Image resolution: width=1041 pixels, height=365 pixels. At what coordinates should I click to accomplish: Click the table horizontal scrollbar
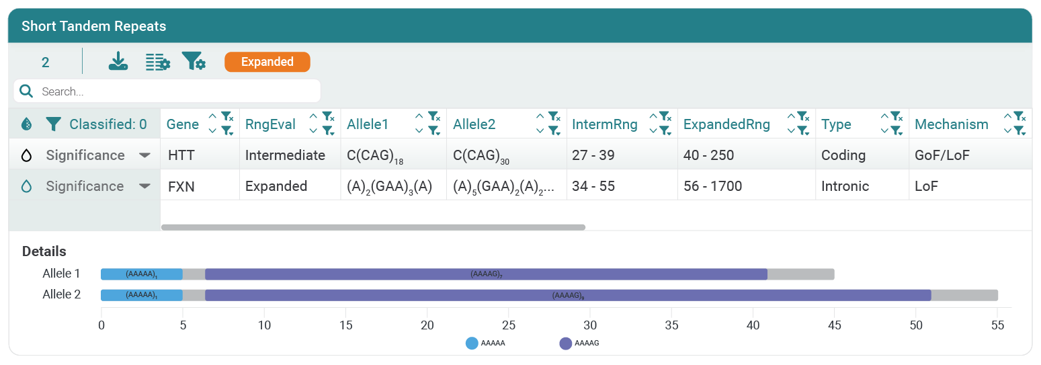tap(373, 227)
